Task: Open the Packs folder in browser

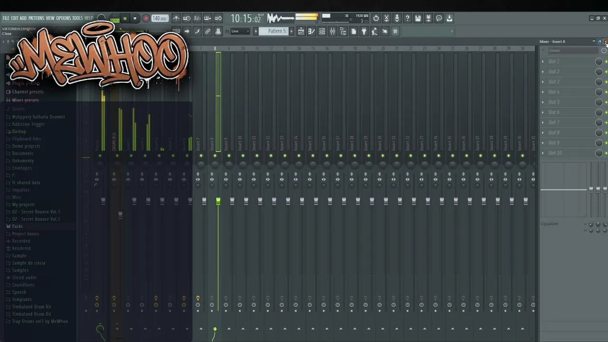Action: pos(18,227)
